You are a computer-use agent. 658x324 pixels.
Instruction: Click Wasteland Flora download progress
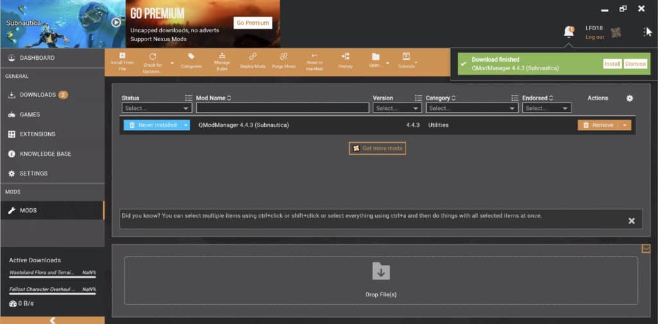tap(53, 274)
